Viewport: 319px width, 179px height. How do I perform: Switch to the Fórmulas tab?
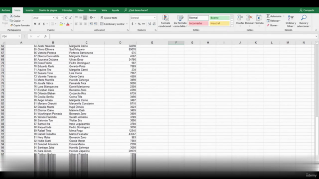67,10
